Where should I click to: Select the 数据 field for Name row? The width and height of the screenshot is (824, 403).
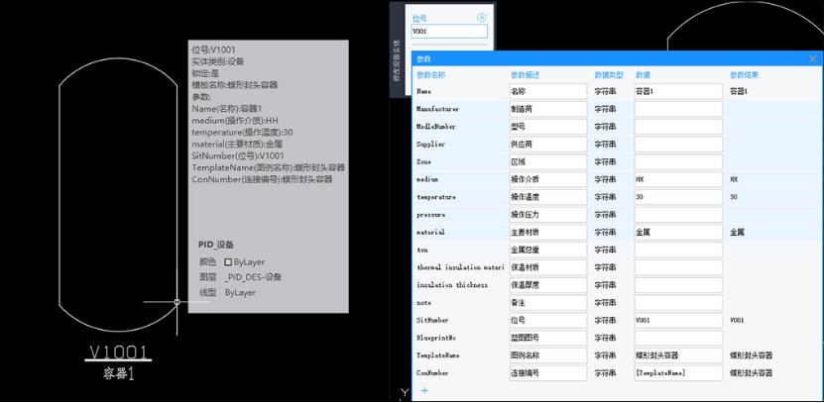[677, 91]
